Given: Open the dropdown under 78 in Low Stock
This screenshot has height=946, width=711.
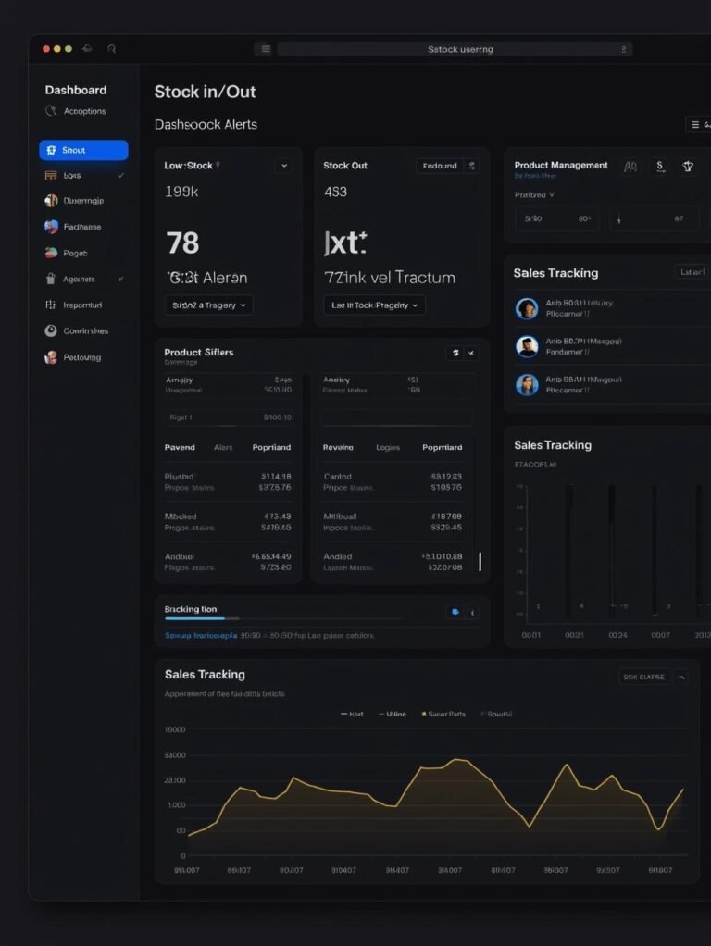Looking at the screenshot, I should 208,305.
